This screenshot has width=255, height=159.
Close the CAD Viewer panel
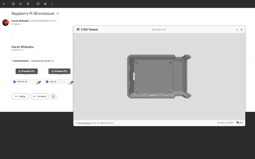[242, 30]
